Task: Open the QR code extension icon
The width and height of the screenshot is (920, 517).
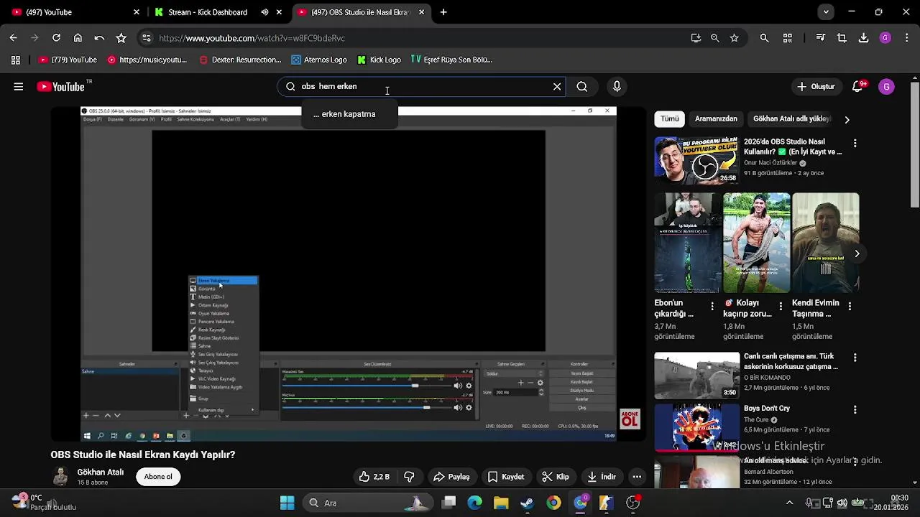Action: click(x=788, y=38)
